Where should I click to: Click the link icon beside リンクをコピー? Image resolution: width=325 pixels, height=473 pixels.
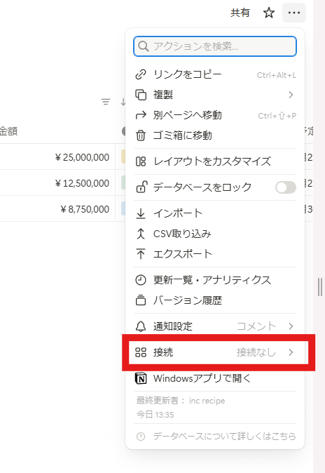point(141,74)
